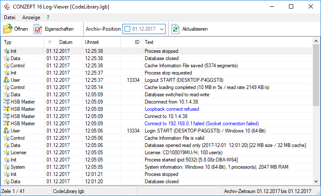Click the System row icon

tap(6, 167)
